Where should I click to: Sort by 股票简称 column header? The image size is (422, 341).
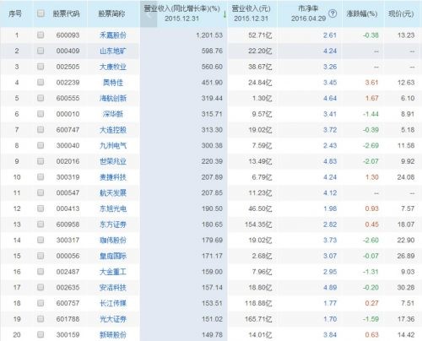pyautogui.click(x=111, y=14)
